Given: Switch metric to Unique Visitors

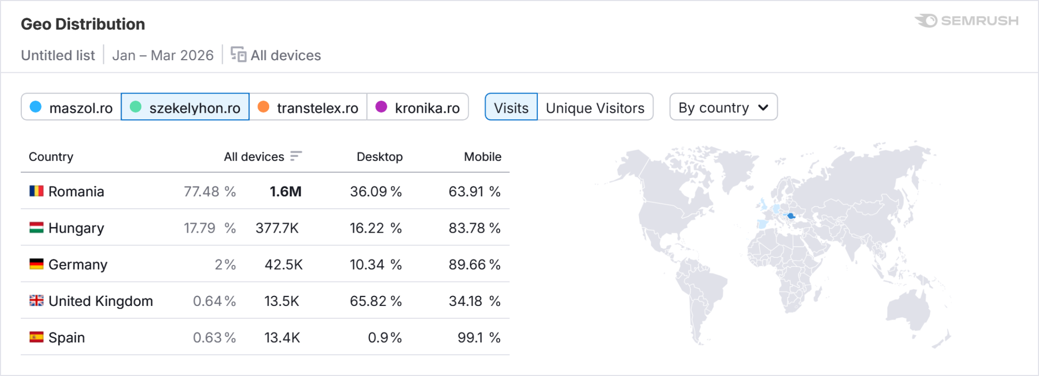Looking at the screenshot, I should (x=595, y=108).
